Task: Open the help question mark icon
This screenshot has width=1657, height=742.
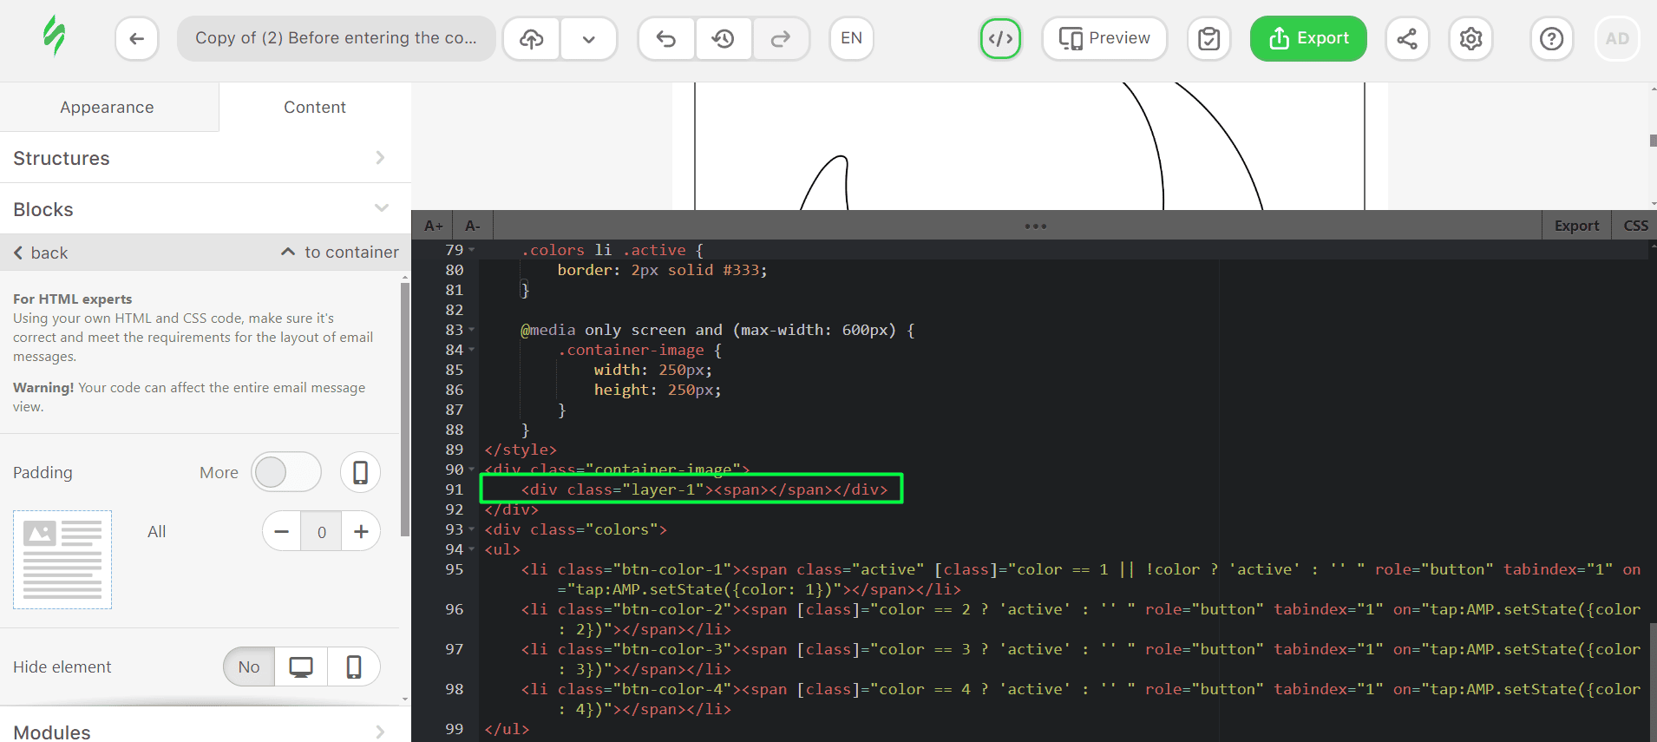Action: click(x=1551, y=38)
